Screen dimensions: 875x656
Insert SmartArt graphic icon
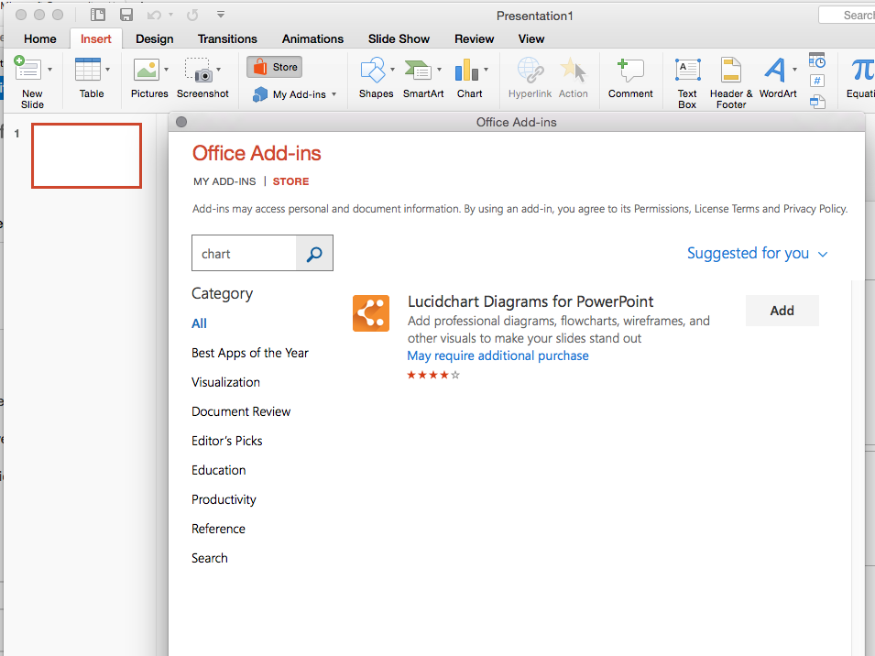pos(418,70)
